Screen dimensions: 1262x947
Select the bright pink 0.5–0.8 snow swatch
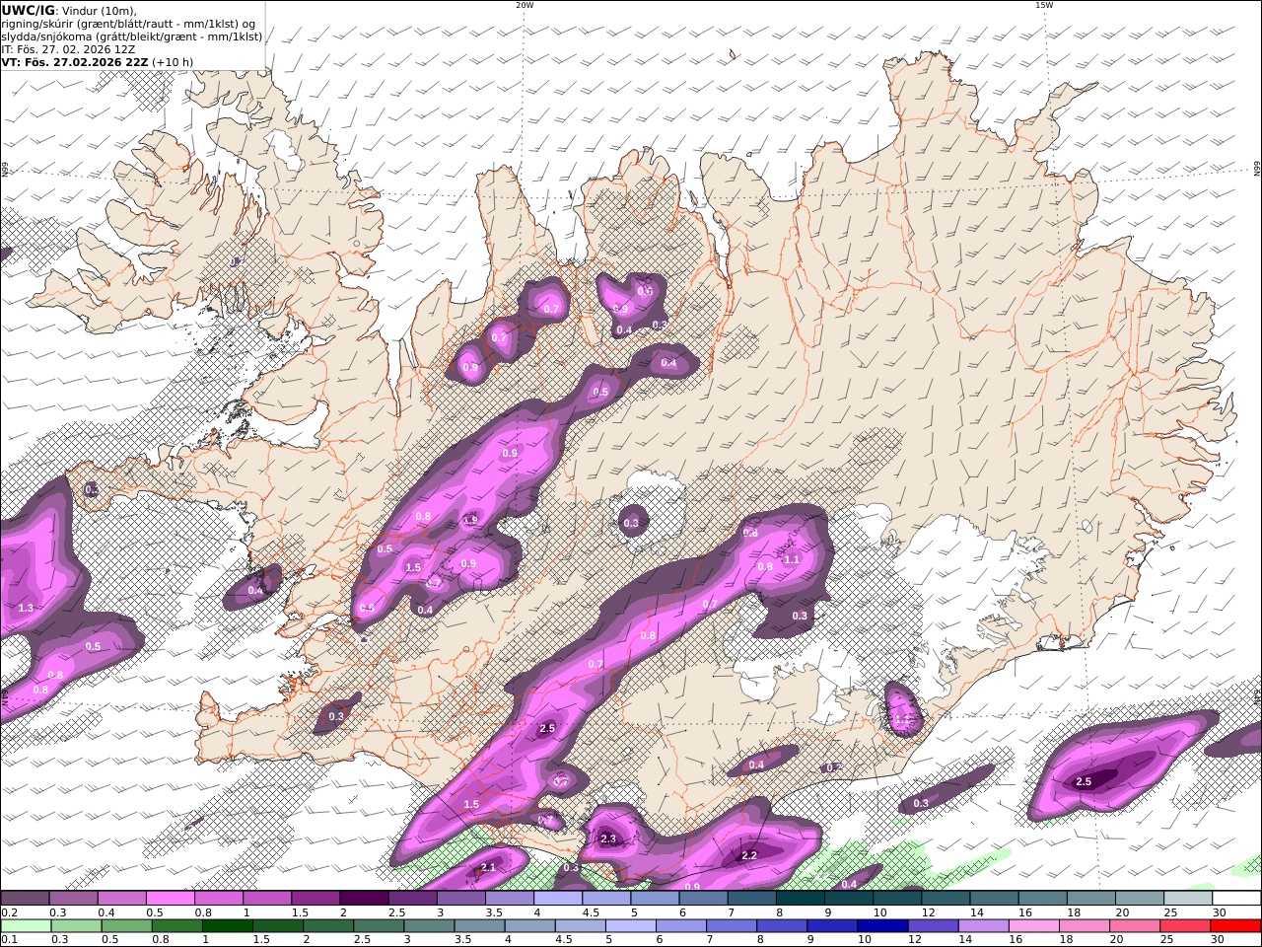point(170,899)
